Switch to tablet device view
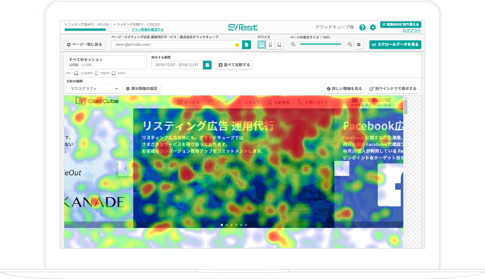485x279 pixels. pos(279,45)
